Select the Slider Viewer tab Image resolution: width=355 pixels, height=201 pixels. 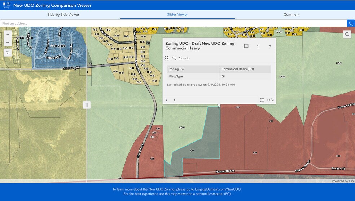tap(177, 15)
